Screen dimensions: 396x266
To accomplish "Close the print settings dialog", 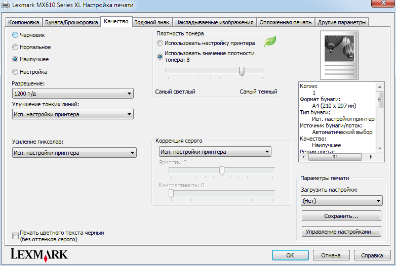I will click(383, 3).
